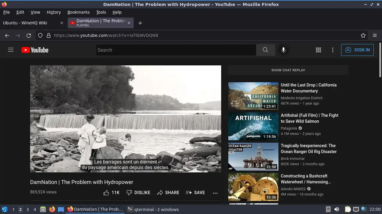The image size is (382, 214).
Task: Close the Ubuntu - WineHQ Wiki tab
Action: point(62,23)
